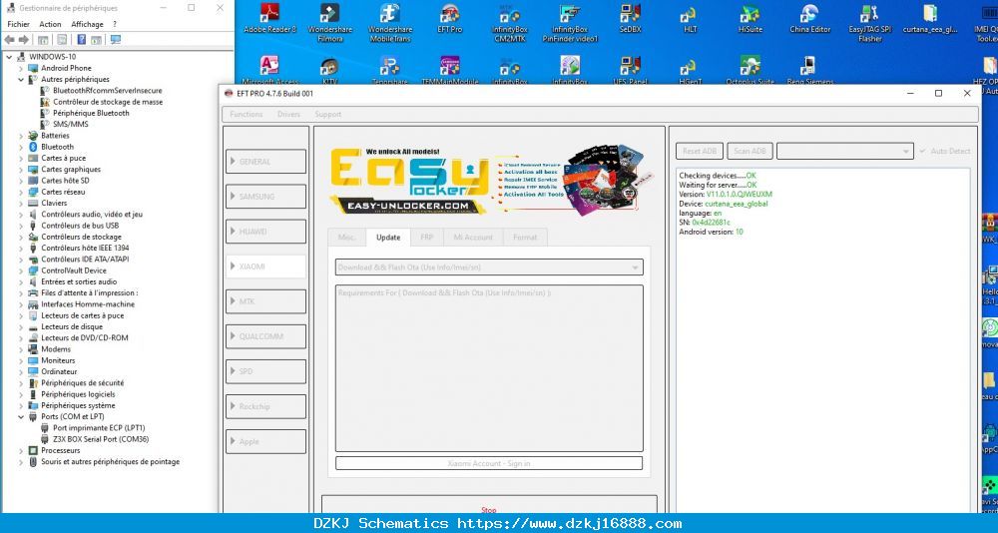Select Contrôleur de stockage de masse device

tap(108, 102)
